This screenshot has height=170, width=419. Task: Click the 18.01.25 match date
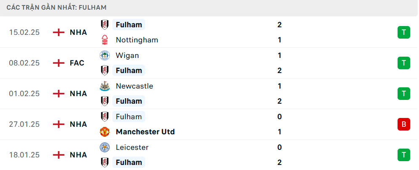[24, 155]
